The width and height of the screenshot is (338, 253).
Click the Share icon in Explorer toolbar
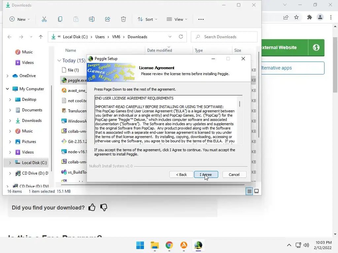tap(108, 19)
